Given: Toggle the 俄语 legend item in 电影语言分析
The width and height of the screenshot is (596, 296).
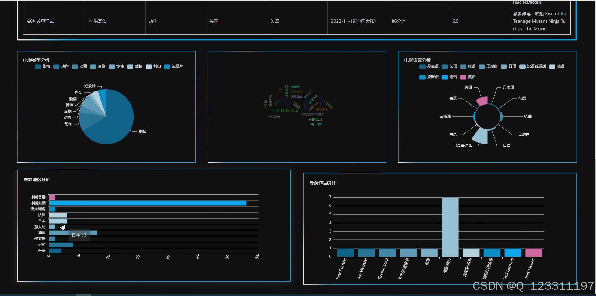Looking at the screenshot, I should pyautogui.click(x=450, y=67).
